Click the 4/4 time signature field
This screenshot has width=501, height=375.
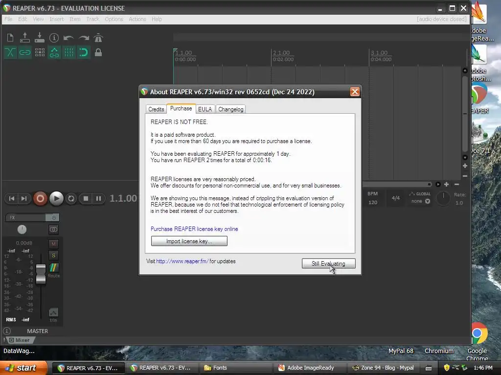(x=395, y=198)
